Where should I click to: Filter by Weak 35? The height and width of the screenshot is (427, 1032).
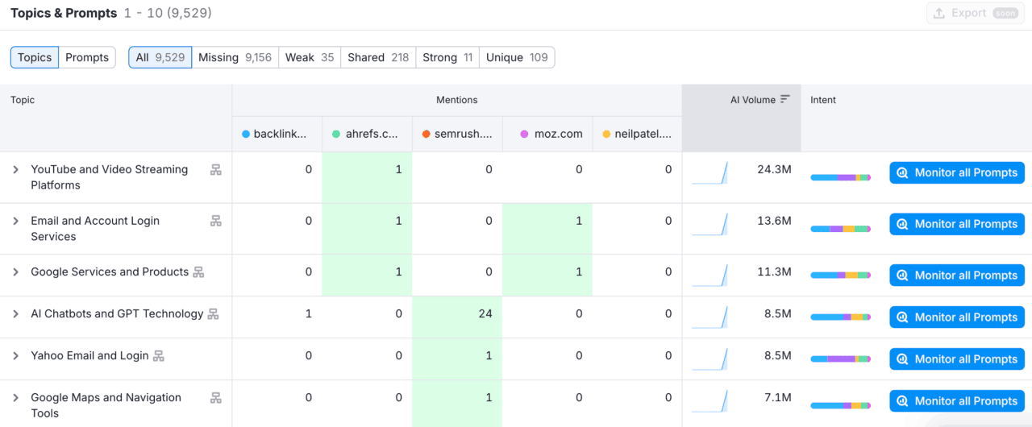(x=310, y=57)
